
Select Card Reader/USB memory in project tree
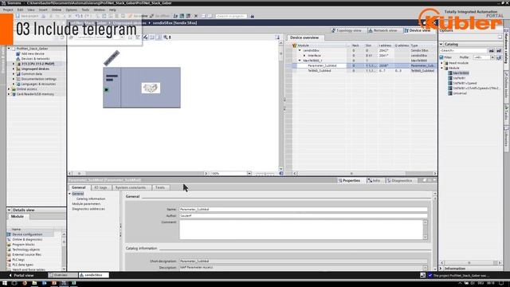(35, 94)
